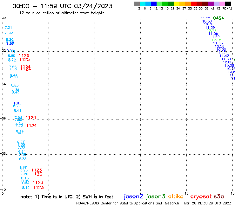The height and width of the screenshot is (206, 235).
Task: Click the wave height value '6.83'
Action: click(15, 86)
